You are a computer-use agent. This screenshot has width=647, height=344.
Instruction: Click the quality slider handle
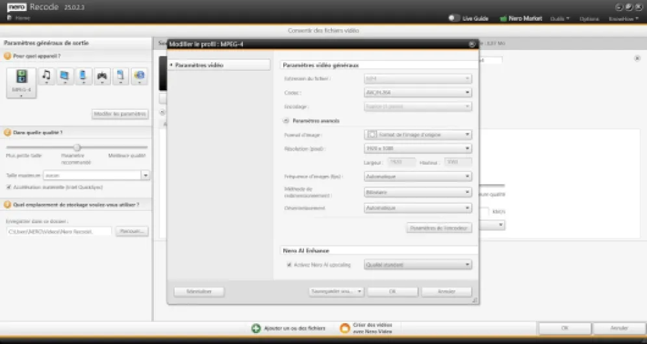77,147
